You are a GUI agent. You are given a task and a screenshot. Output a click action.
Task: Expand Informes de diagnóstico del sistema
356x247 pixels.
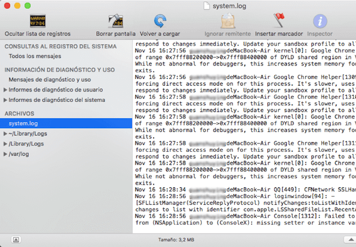(5, 100)
